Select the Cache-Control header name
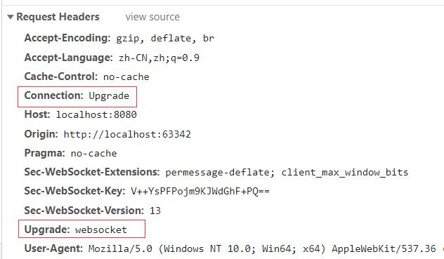Viewport: 444px width, 259px height. 61,77
